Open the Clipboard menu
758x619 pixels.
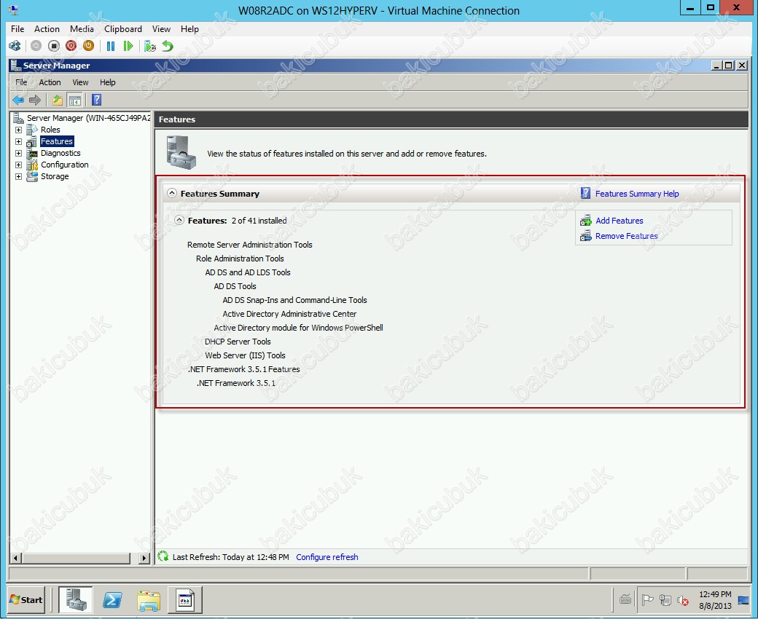pyautogui.click(x=123, y=29)
